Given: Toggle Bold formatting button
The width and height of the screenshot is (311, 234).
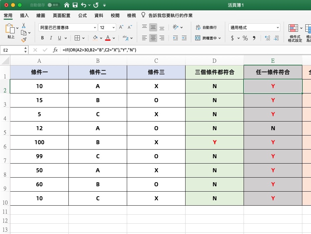Looking at the screenshot, I should click(x=42, y=38).
